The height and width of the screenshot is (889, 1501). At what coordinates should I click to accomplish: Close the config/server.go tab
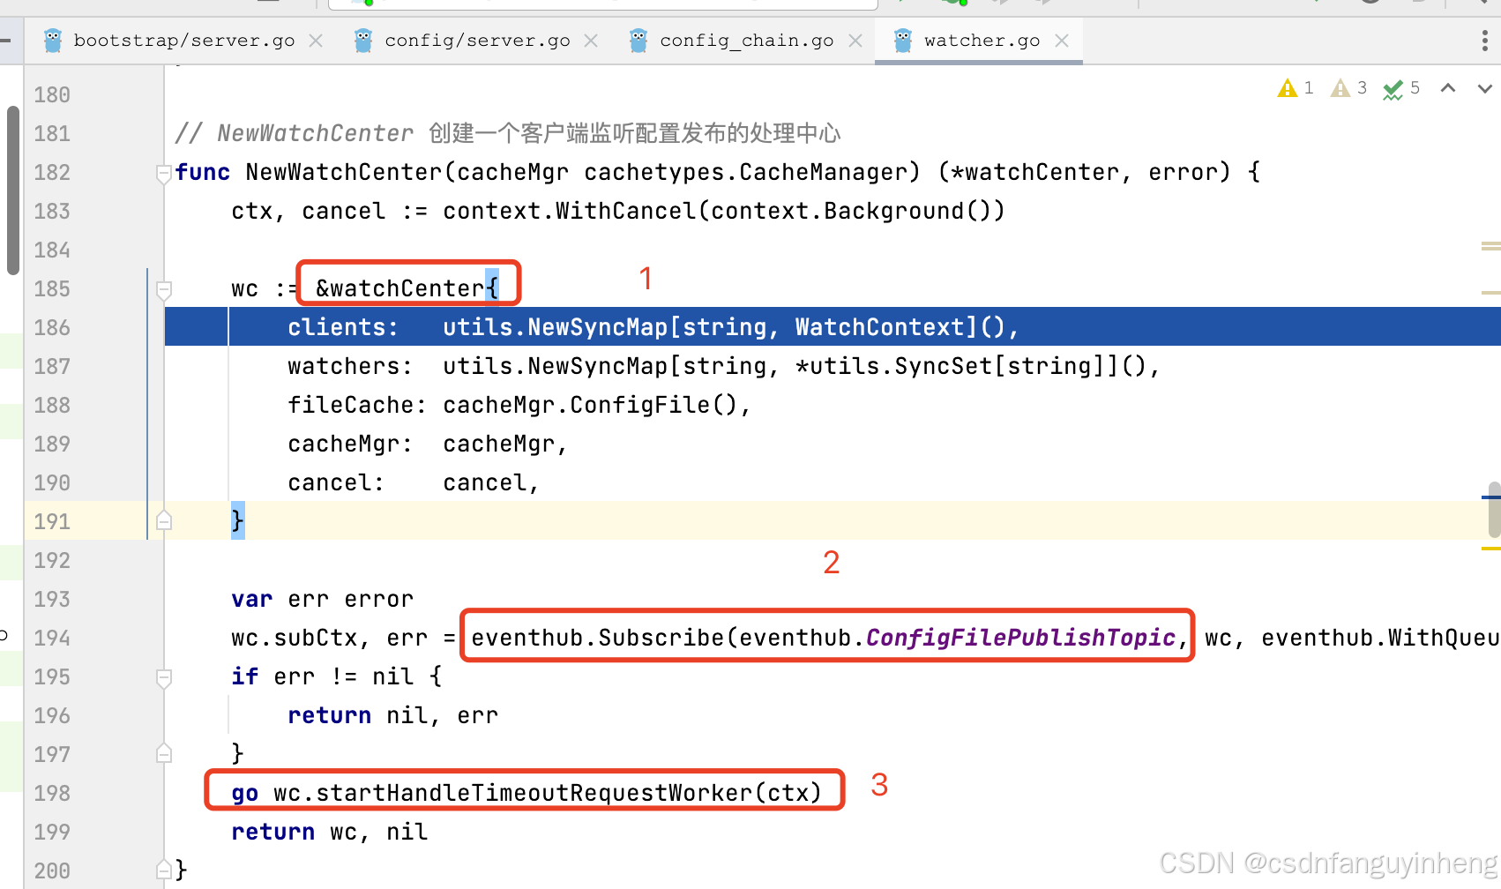tap(591, 41)
